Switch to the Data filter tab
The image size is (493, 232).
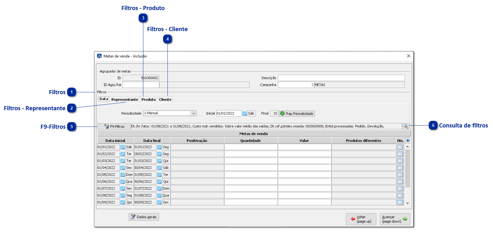104,99
